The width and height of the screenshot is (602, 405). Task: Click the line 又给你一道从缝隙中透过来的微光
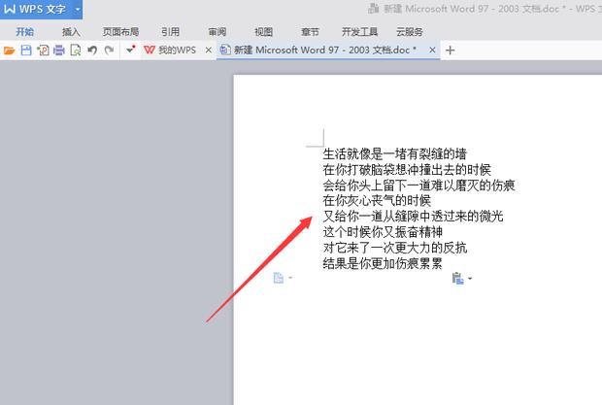pos(413,217)
